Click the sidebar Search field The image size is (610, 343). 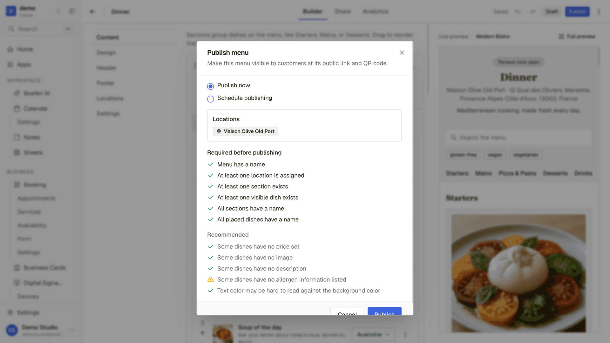(x=41, y=29)
